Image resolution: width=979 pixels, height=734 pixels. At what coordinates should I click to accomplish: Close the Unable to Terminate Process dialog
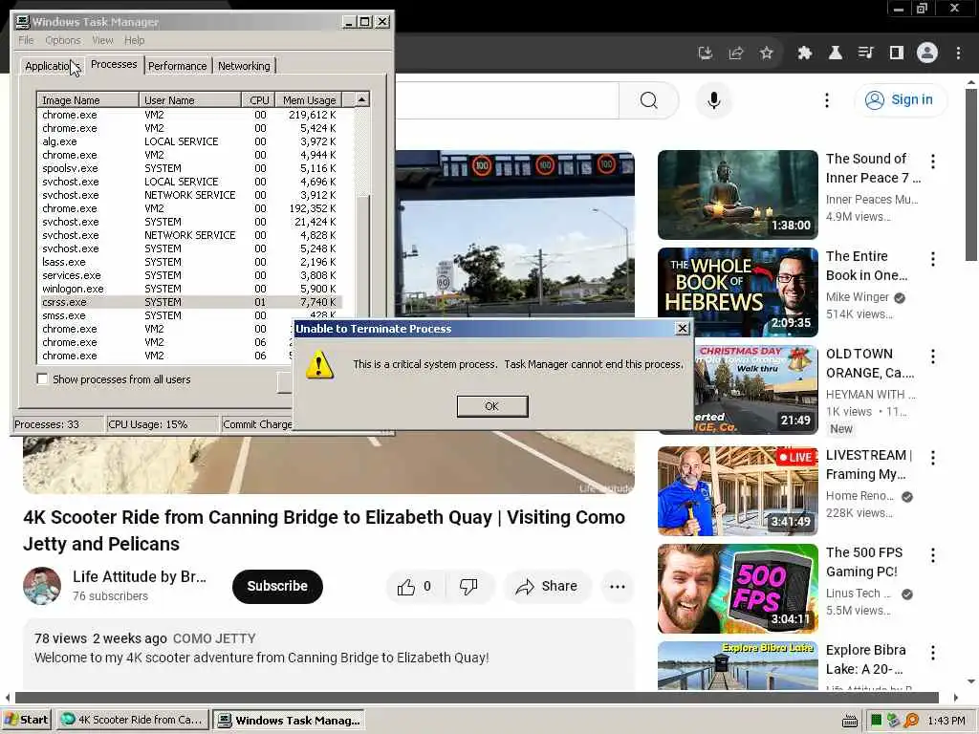click(x=683, y=329)
